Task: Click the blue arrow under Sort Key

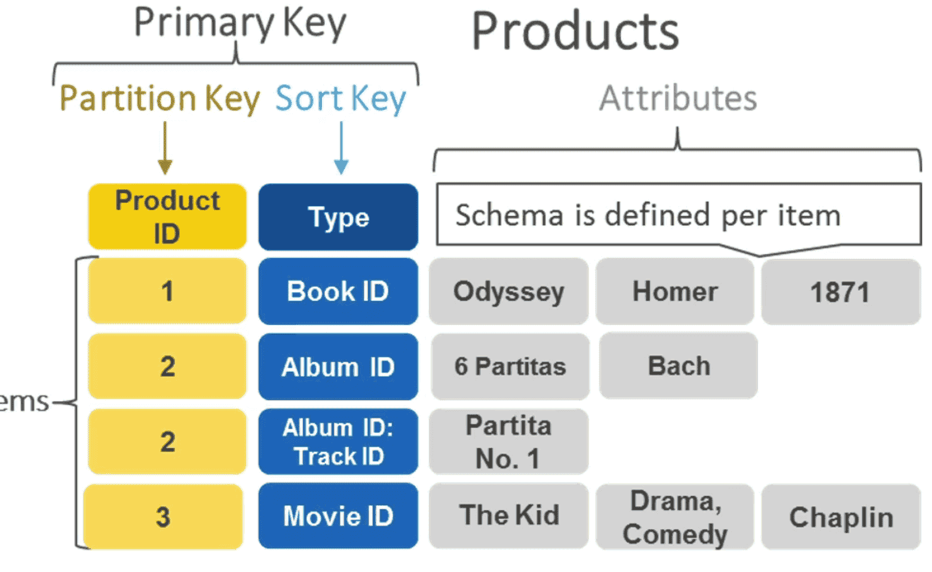Action: tap(341, 148)
